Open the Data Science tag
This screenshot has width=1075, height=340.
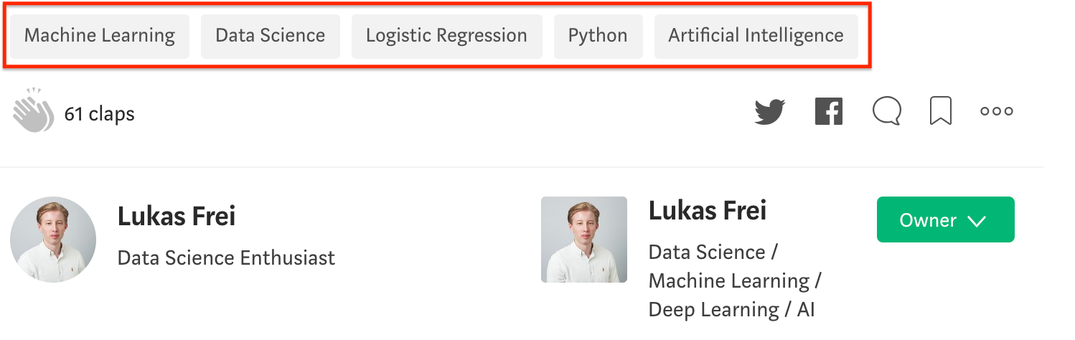pyautogui.click(x=271, y=36)
